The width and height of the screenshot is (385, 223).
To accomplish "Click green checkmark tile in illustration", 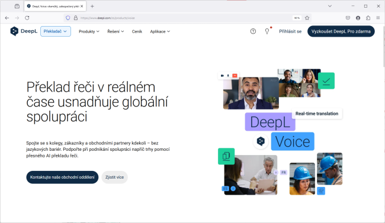I will [326, 80].
